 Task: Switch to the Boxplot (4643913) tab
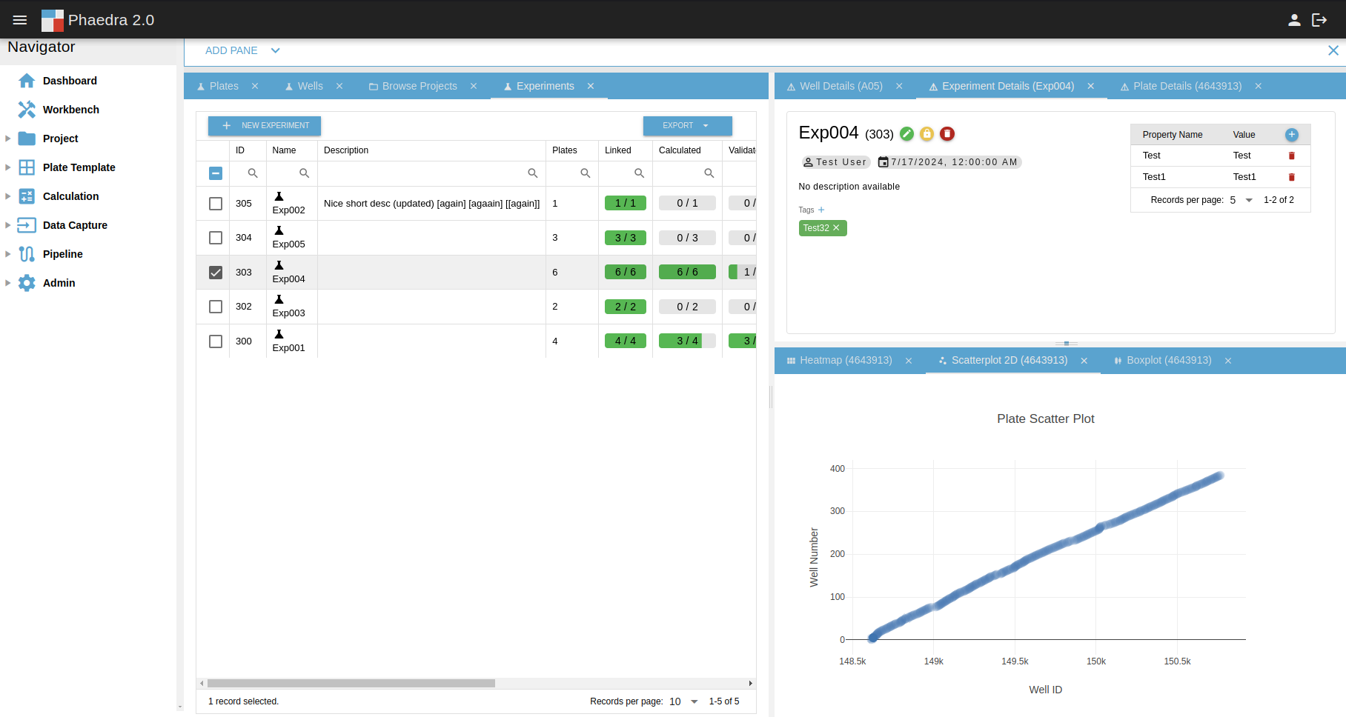1168,361
